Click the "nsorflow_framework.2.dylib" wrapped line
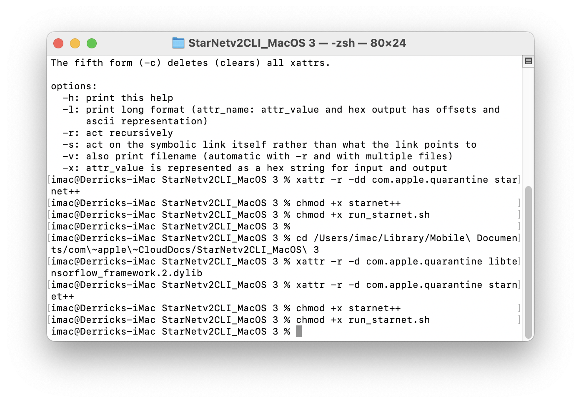The height and width of the screenshot is (403, 581). point(127,273)
